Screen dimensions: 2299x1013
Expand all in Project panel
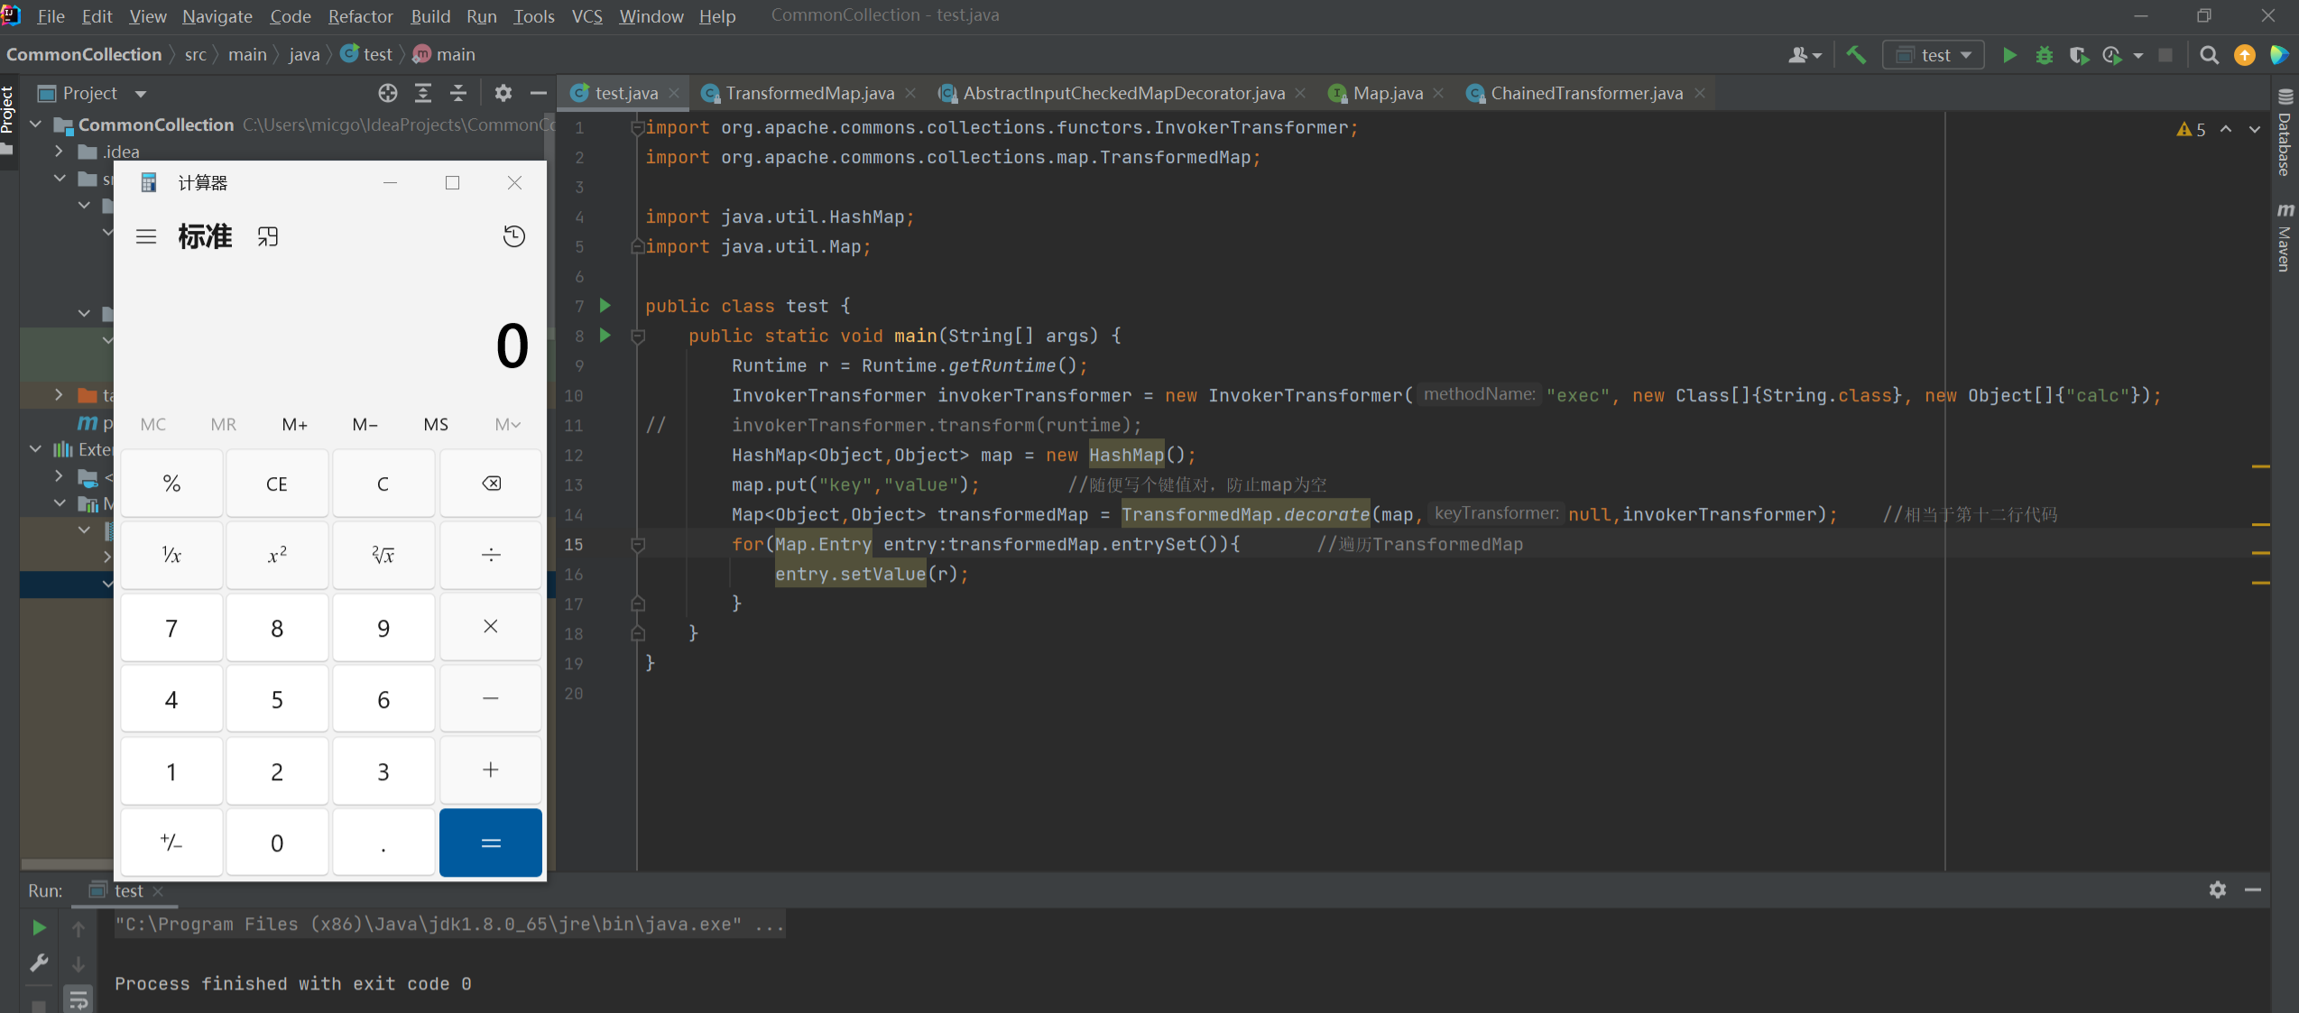click(x=422, y=93)
